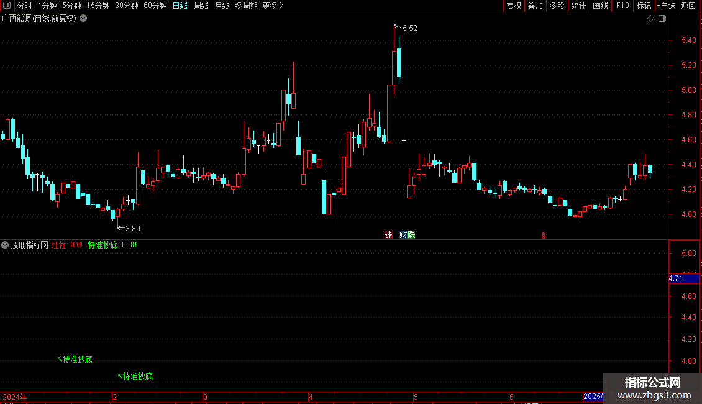The width and height of the screenshot is (702, 404).
Task: Open dropdown next to 广西能源 title
Action: pos(83,19)
